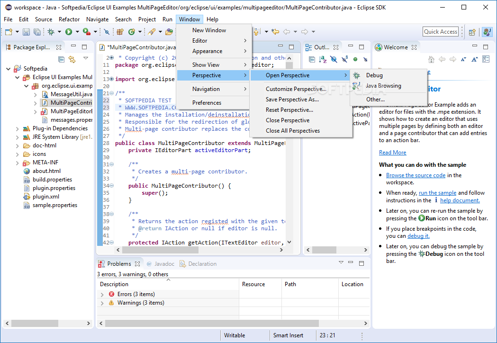Collapse All in Package Explorer toolbar
The height and width of the screenshot is (343, 497).
pos(62,59)
